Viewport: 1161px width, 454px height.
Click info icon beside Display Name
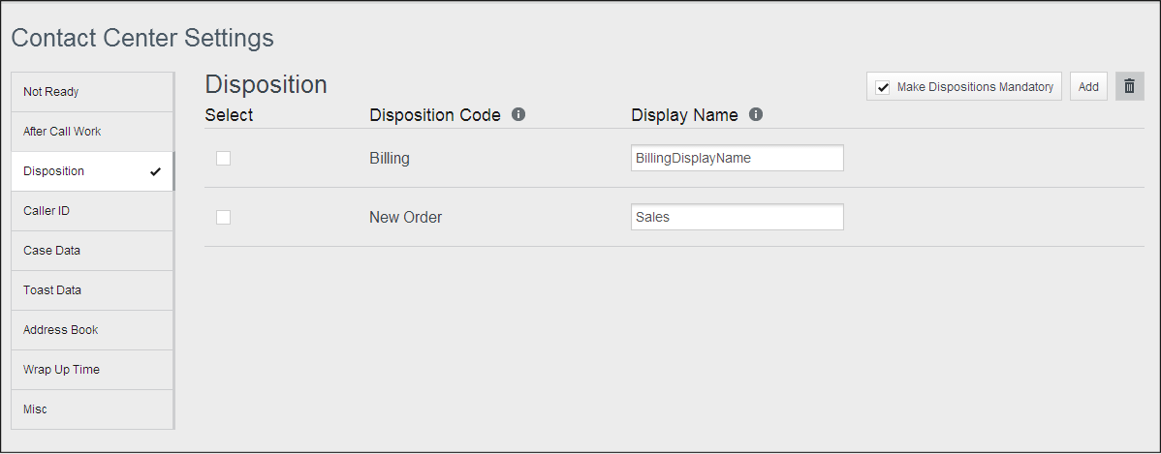(x=756, y=114)
